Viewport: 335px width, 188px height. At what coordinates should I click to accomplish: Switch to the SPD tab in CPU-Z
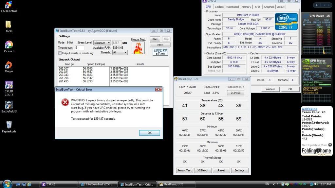[257, 7]
